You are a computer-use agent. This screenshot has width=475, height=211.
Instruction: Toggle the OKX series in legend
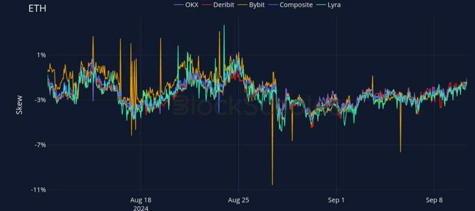186,5
